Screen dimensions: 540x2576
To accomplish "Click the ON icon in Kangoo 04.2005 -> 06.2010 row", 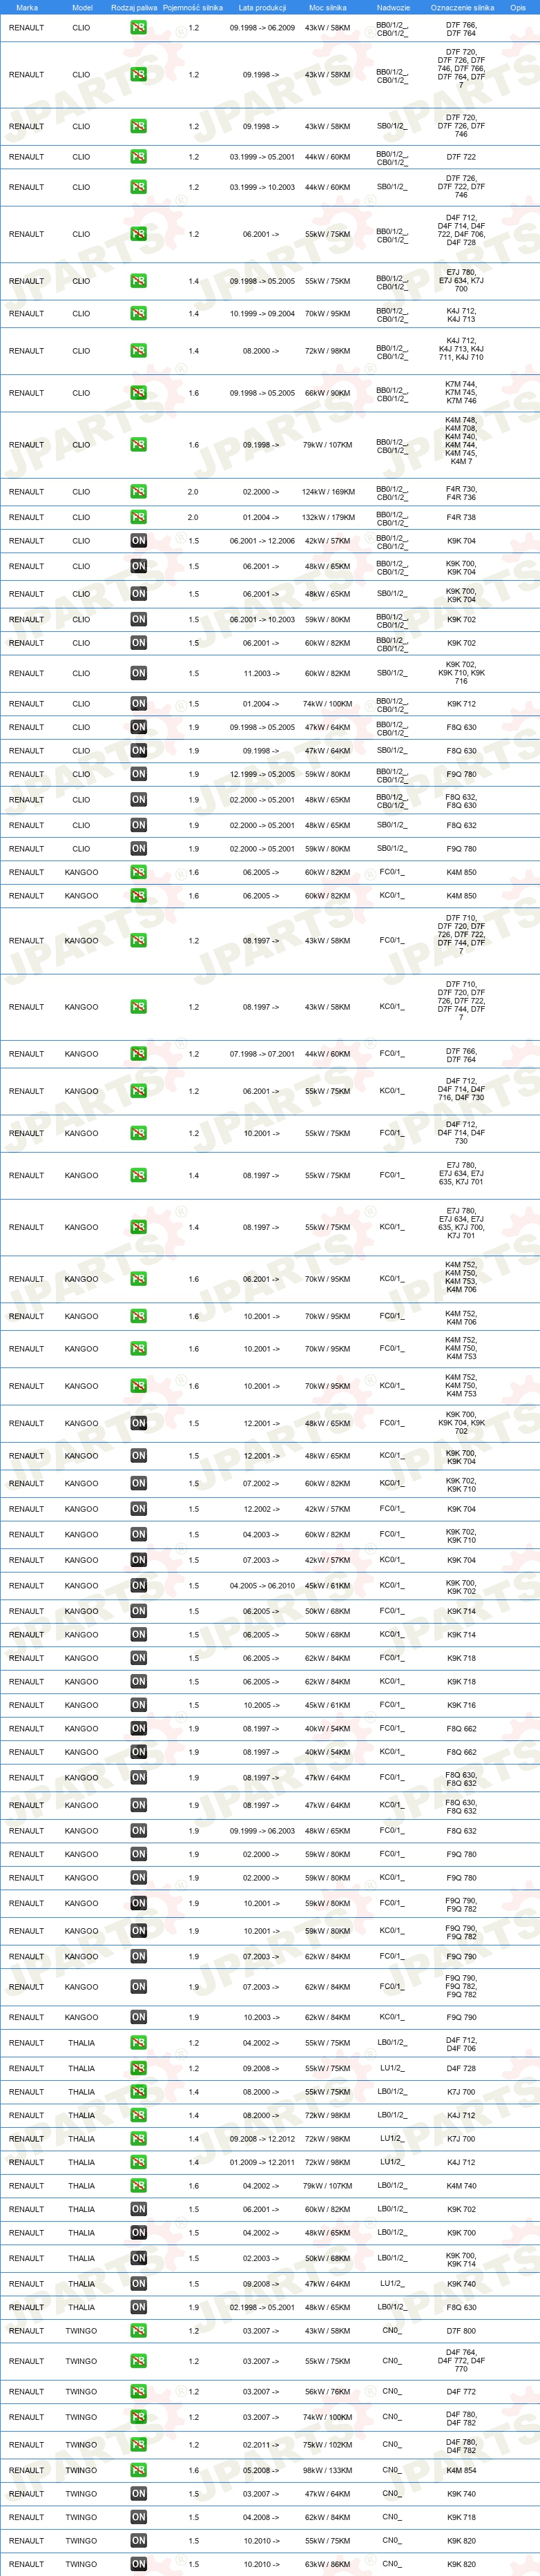I will pyautogui.click(x=138, y=1585).
